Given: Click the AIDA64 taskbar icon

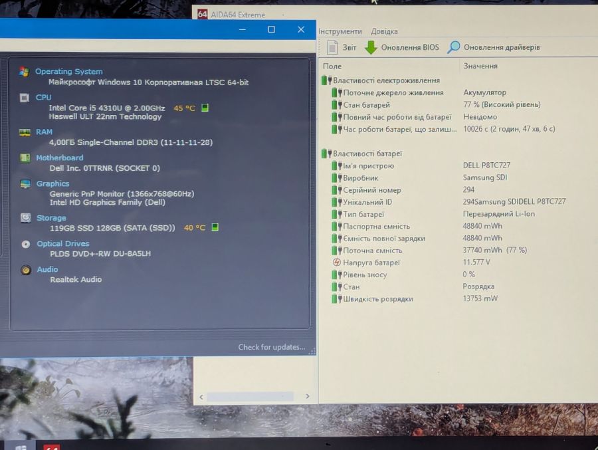Looking at the screenshot, I should click(x=51, y=447).
